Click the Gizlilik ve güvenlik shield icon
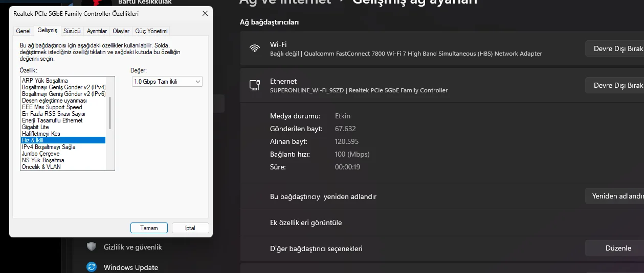The image size is (644, 273). click(x=92, y=247)
